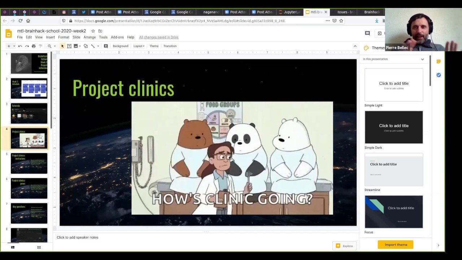
Task: Expand the 'In this presentation' themes section
Action: pyautogui.click(x=422, y=59)
